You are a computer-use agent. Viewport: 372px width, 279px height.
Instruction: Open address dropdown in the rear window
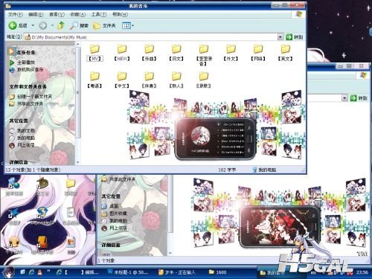coord(344,98)
